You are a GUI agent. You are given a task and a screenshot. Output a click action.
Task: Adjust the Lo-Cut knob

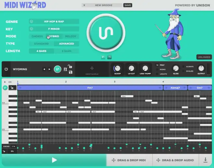131,68
